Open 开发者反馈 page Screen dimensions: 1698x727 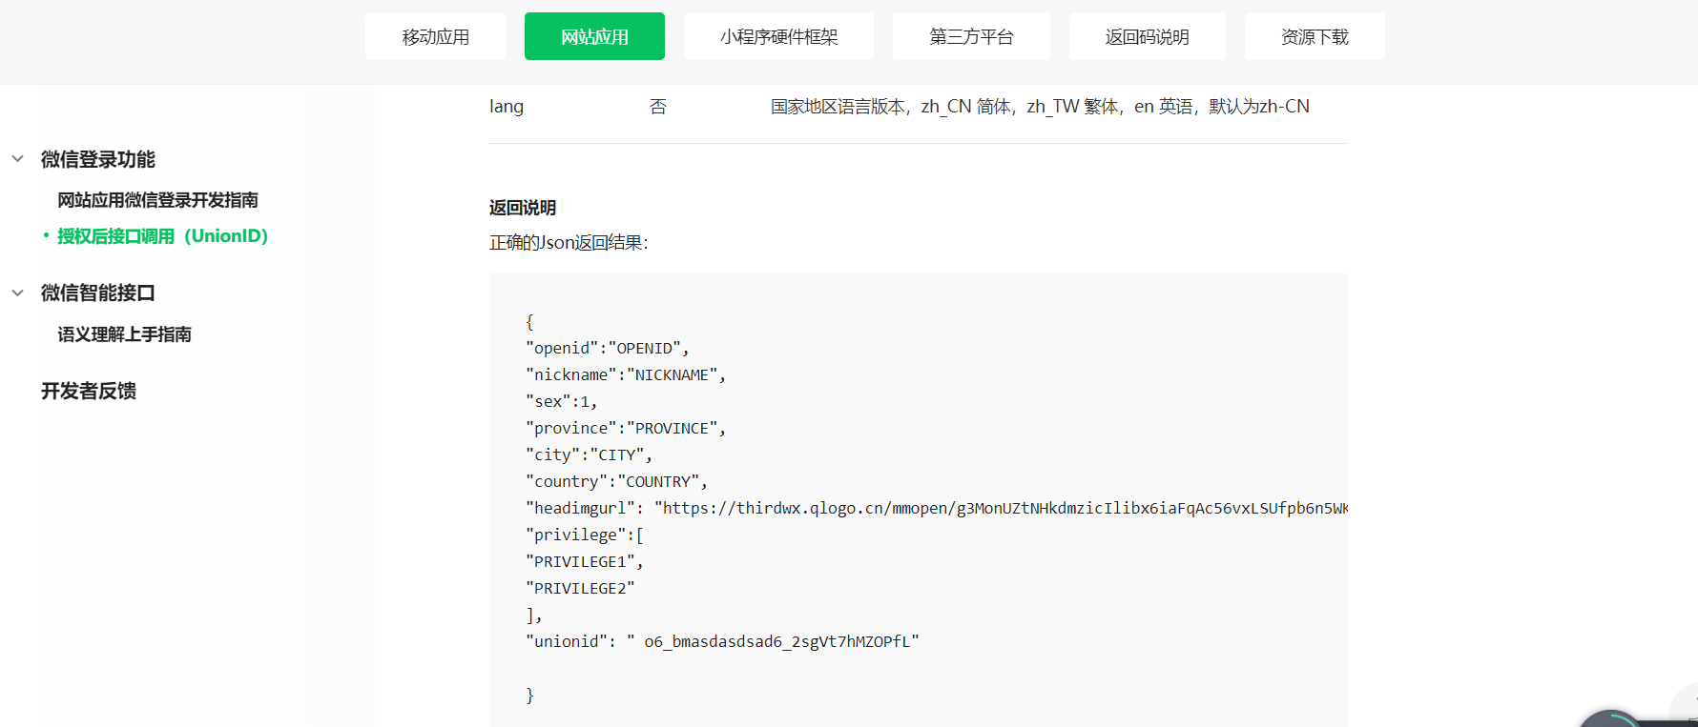(x=88, y=391)
